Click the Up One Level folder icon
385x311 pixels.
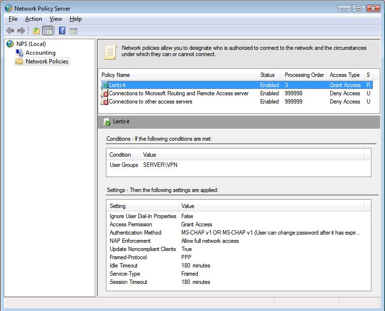(36, 31)
